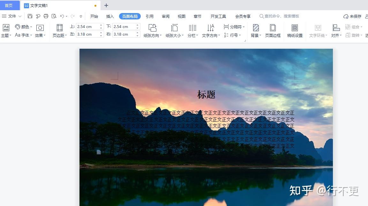This screenshot has width=368, height=206.
Task: Select the 背景 (Background) tool
Action: click(255, 31)
